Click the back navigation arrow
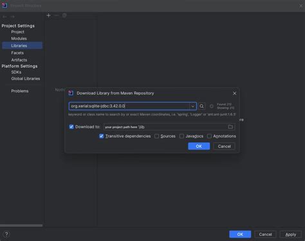 5,17
